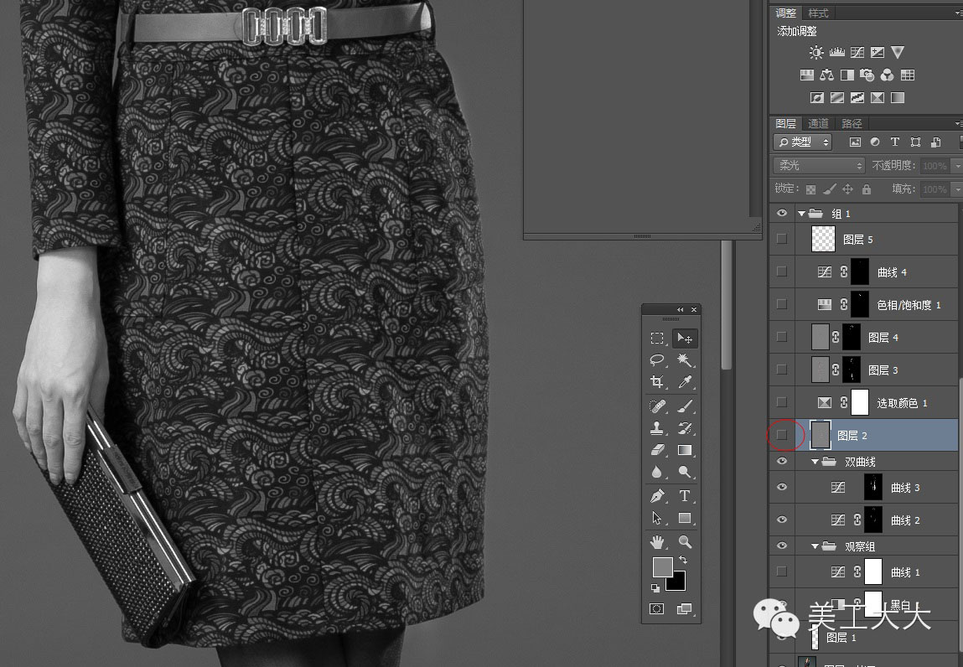This screenshot has height=667, width=963.
Task: Add a Channel Mixer adjustment
Action: (887, 75)
